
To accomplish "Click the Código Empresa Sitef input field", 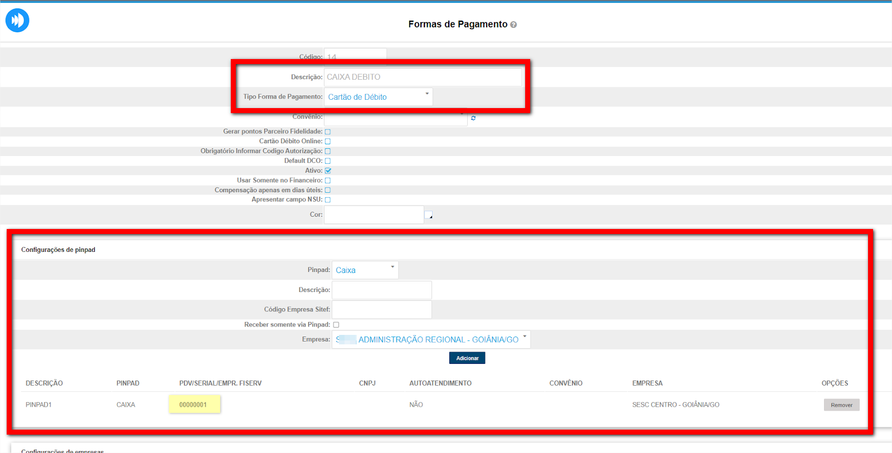I will [x=381, y=310].
